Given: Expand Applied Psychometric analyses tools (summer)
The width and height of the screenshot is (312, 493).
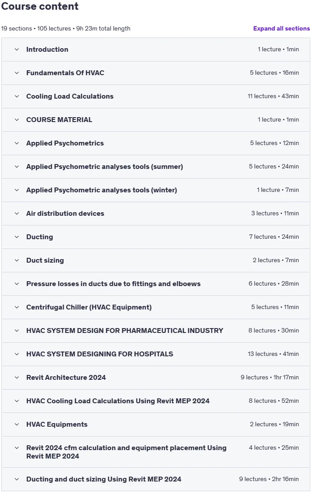Looking at the screenshot, I should 156,167.
